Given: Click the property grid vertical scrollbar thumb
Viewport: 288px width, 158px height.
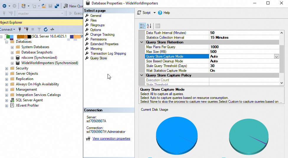Looking at the screenshot, I should (282, 59).
